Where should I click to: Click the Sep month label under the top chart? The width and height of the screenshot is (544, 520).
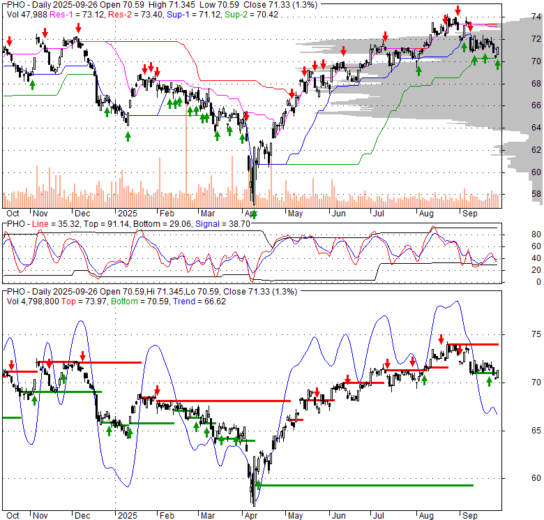pyautogui.click(x=470, y=213)
